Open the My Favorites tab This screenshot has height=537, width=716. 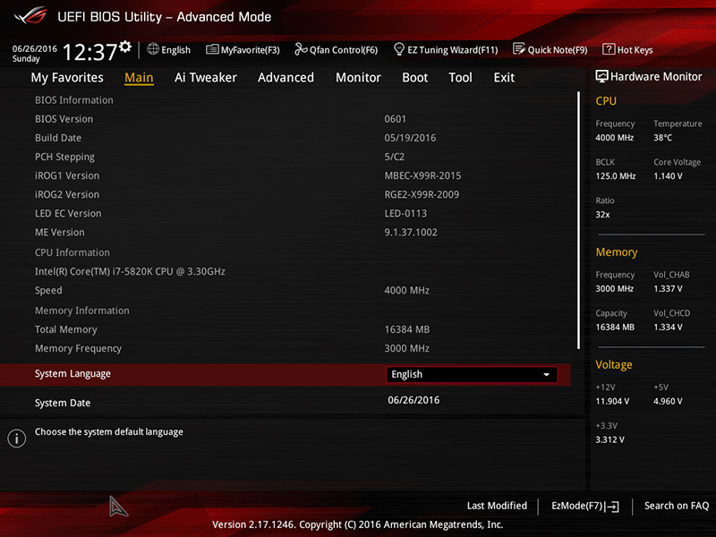[67, 78]
